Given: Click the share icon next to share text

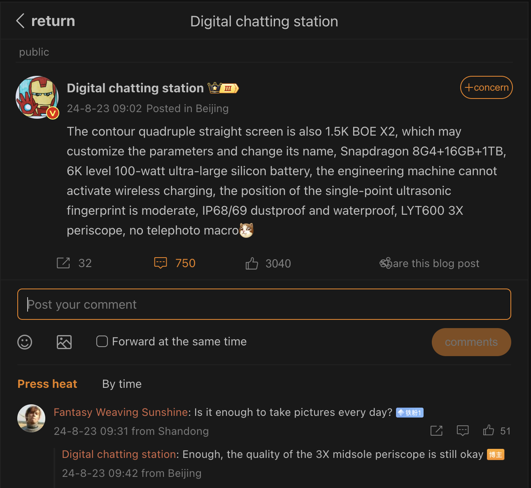Looking at the screenshot, I should point(385,263).
